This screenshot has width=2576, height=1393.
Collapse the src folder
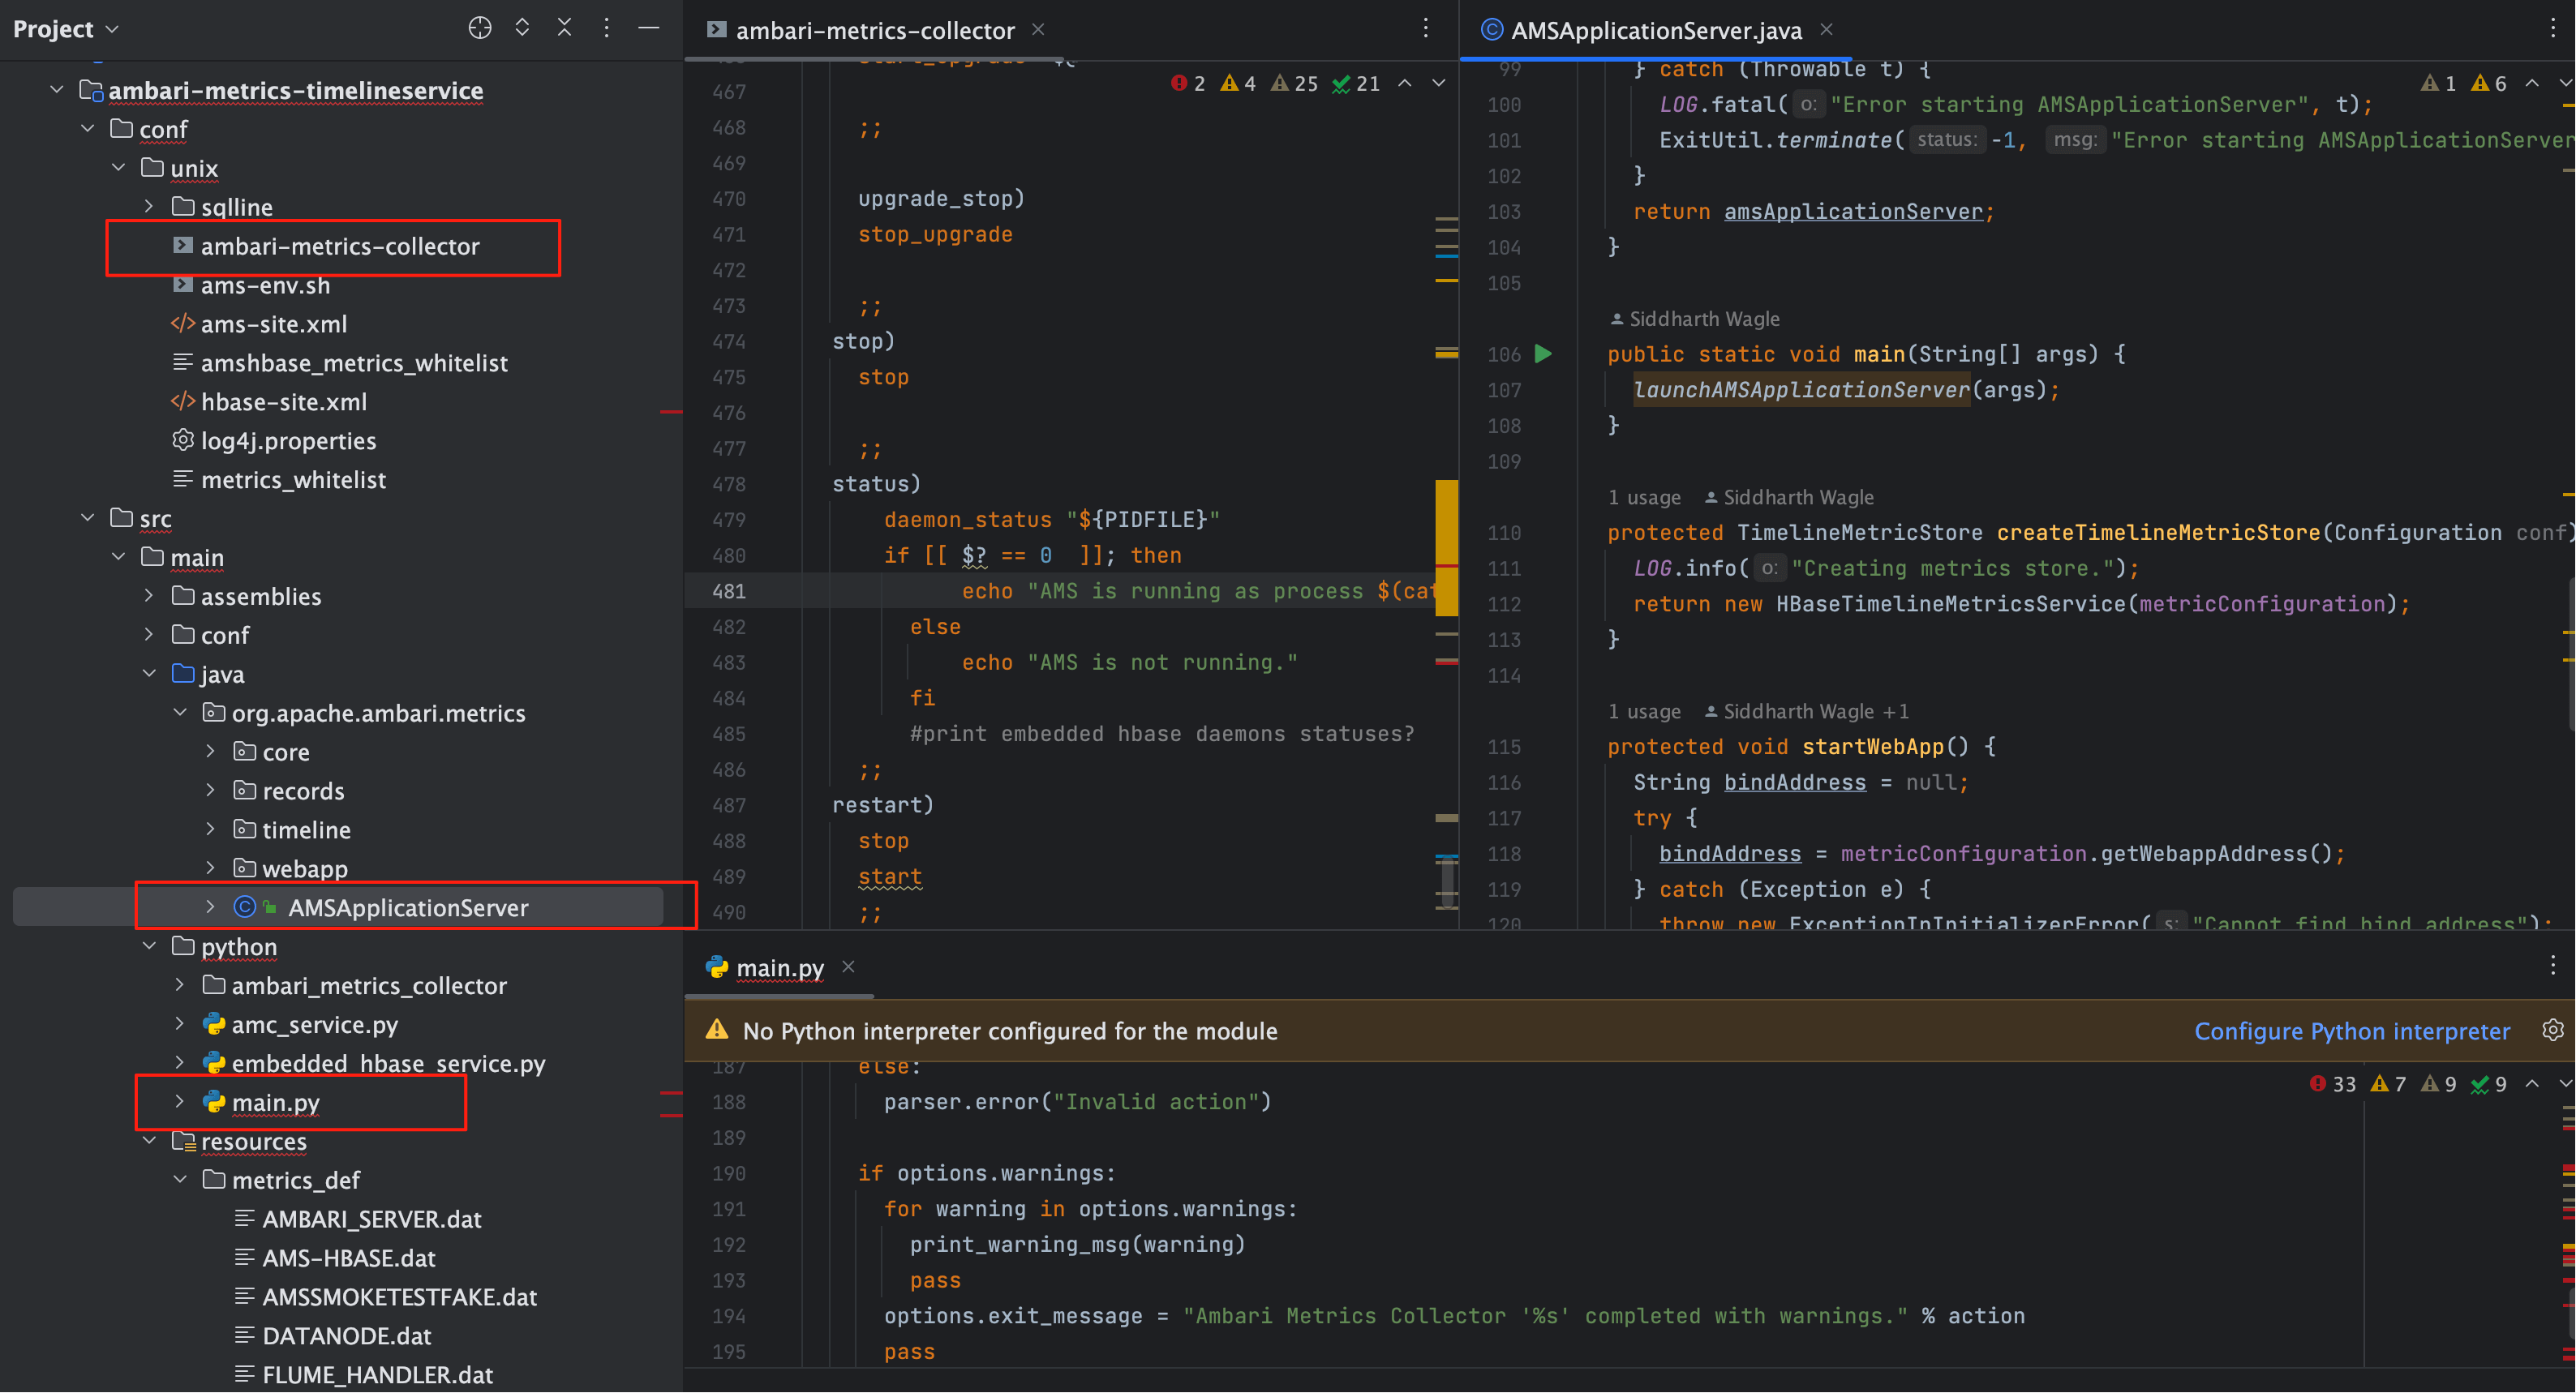(88, 518)
